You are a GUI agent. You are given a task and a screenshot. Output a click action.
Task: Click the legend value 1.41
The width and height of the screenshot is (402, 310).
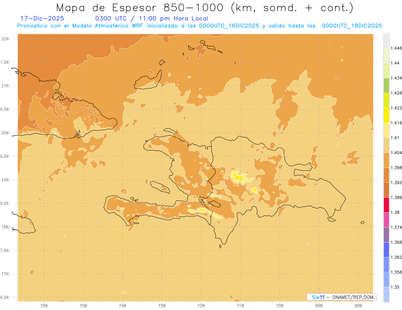click(x=395, y=138)
